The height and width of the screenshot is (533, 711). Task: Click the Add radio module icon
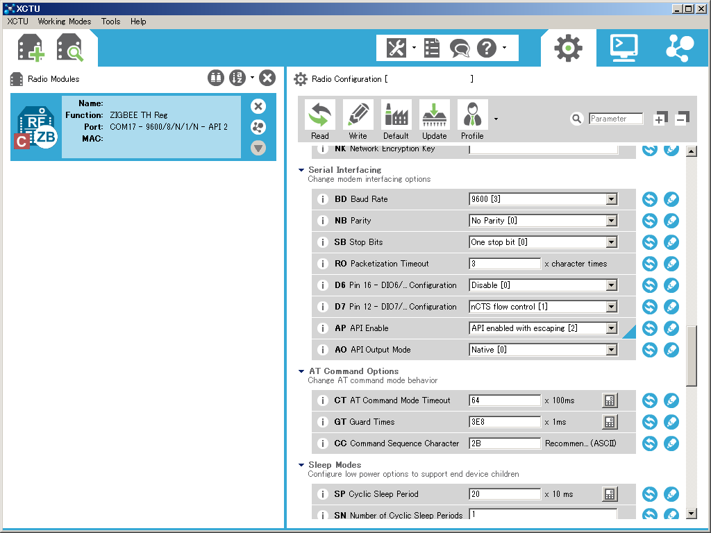click(31, 49)
